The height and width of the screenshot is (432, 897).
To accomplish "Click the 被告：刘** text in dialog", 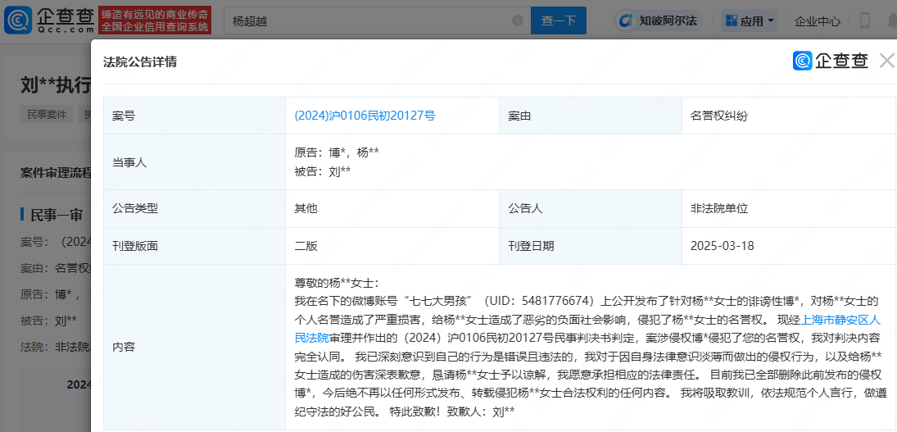I will [323, 171].
